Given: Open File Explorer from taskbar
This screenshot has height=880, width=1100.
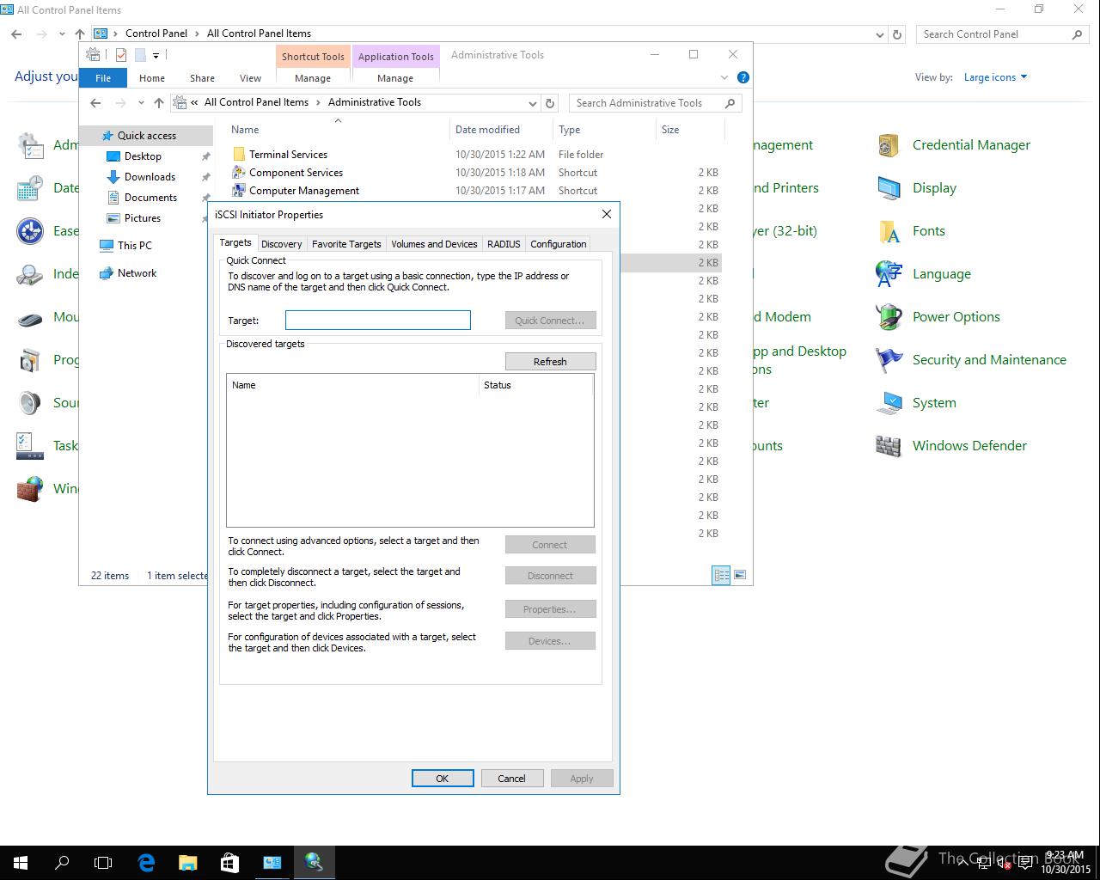Looking at the screenshot, I should tap(187, 862).
